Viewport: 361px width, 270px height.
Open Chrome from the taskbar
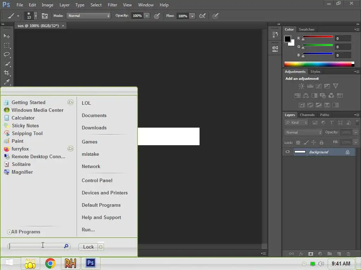pyautogui.click(x=50, y=263)
